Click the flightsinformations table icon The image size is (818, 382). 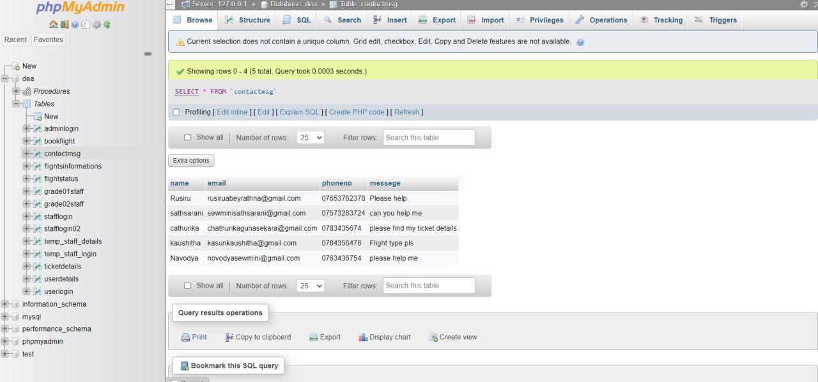click(x=38, y=166)
